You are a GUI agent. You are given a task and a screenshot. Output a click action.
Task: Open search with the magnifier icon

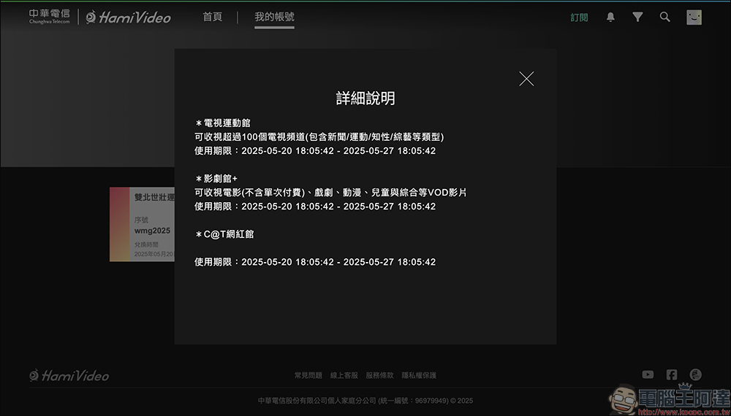point(665,18)
